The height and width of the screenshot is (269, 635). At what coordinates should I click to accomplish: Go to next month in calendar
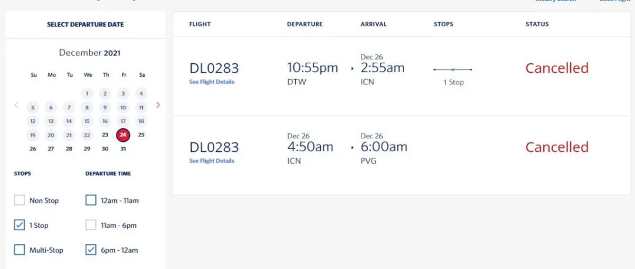tap(158, 105)
